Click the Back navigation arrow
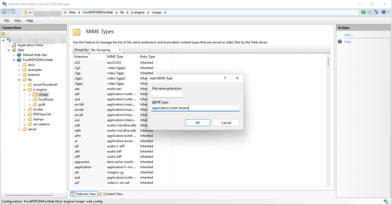Image resolution: width=392 pixels, height=205 pixels. coord(5,12)
